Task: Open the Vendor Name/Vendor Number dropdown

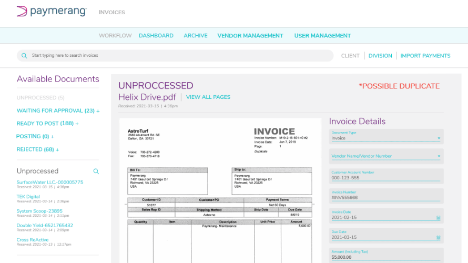Action: tap(386, 156)
